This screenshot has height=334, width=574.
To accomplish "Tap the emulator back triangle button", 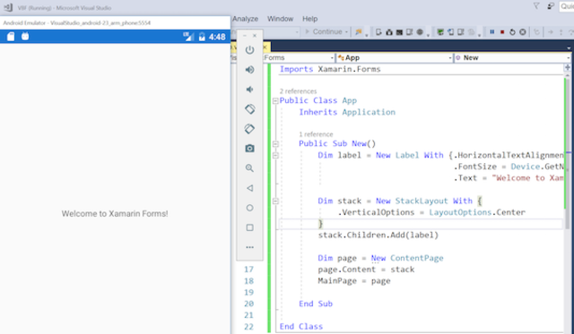I will point(249,188).
